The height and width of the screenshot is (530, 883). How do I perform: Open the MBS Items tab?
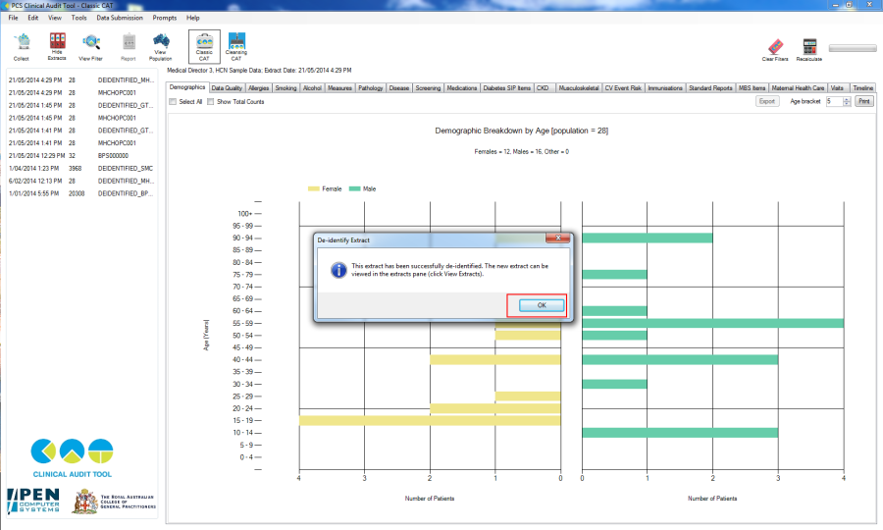coord(753,88)
